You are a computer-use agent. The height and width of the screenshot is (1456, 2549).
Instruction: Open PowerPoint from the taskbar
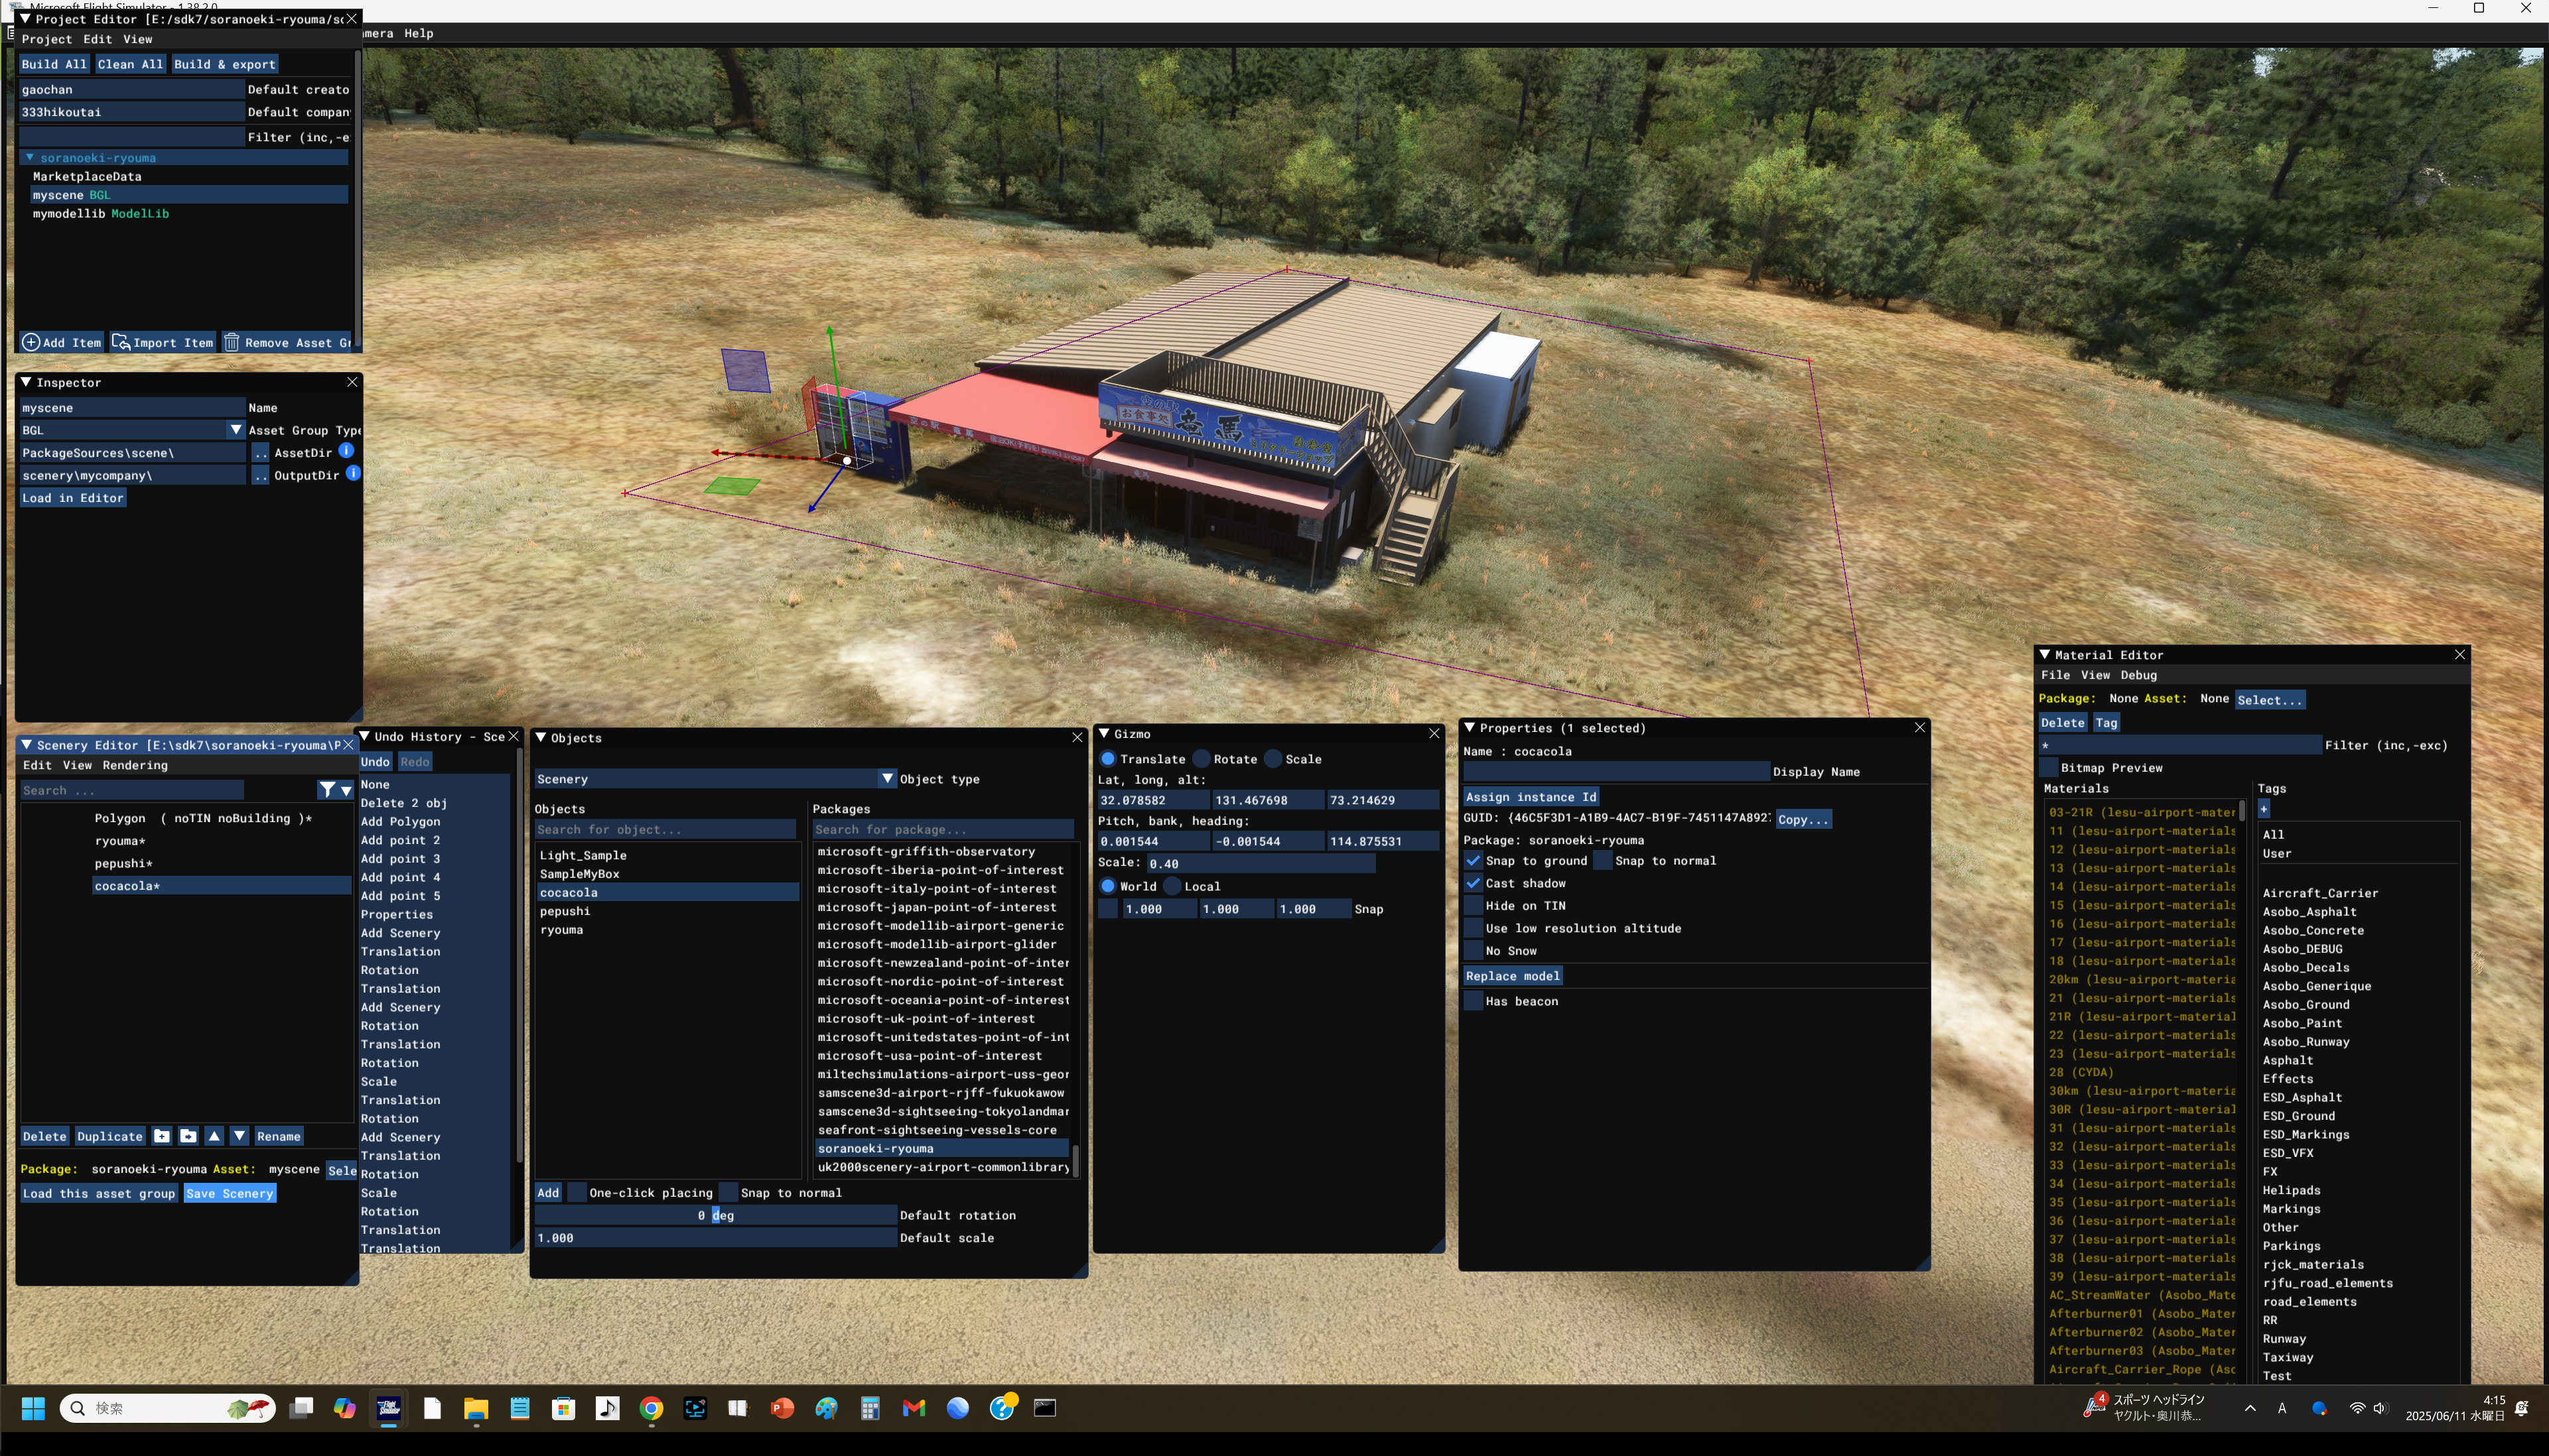point(782,1408)
